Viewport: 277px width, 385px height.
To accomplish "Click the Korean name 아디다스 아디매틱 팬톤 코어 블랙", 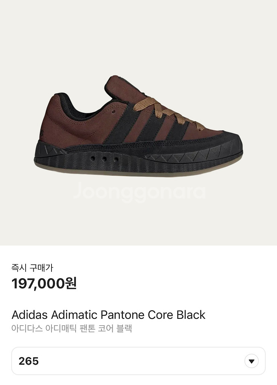I will coord(72,328).
